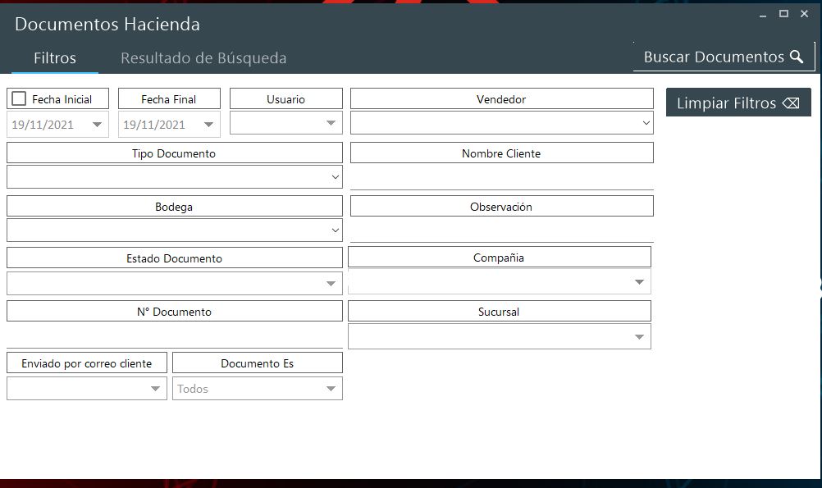Screen dimensions: 822x488
Task: Click in the Nombre Cliente text field
Action: (x=501, y=177)
